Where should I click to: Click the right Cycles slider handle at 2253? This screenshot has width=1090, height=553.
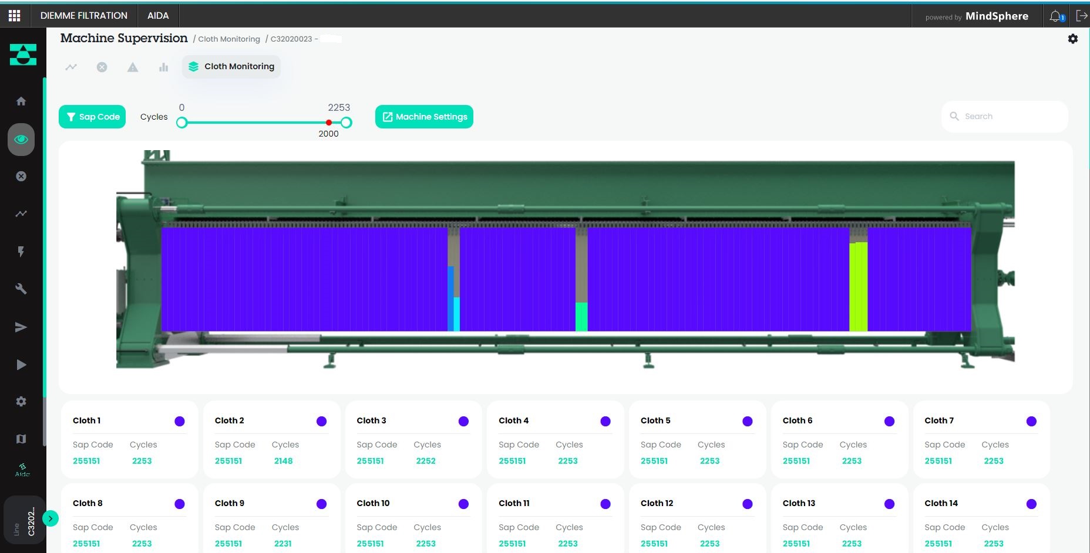[x=346, y=123]
